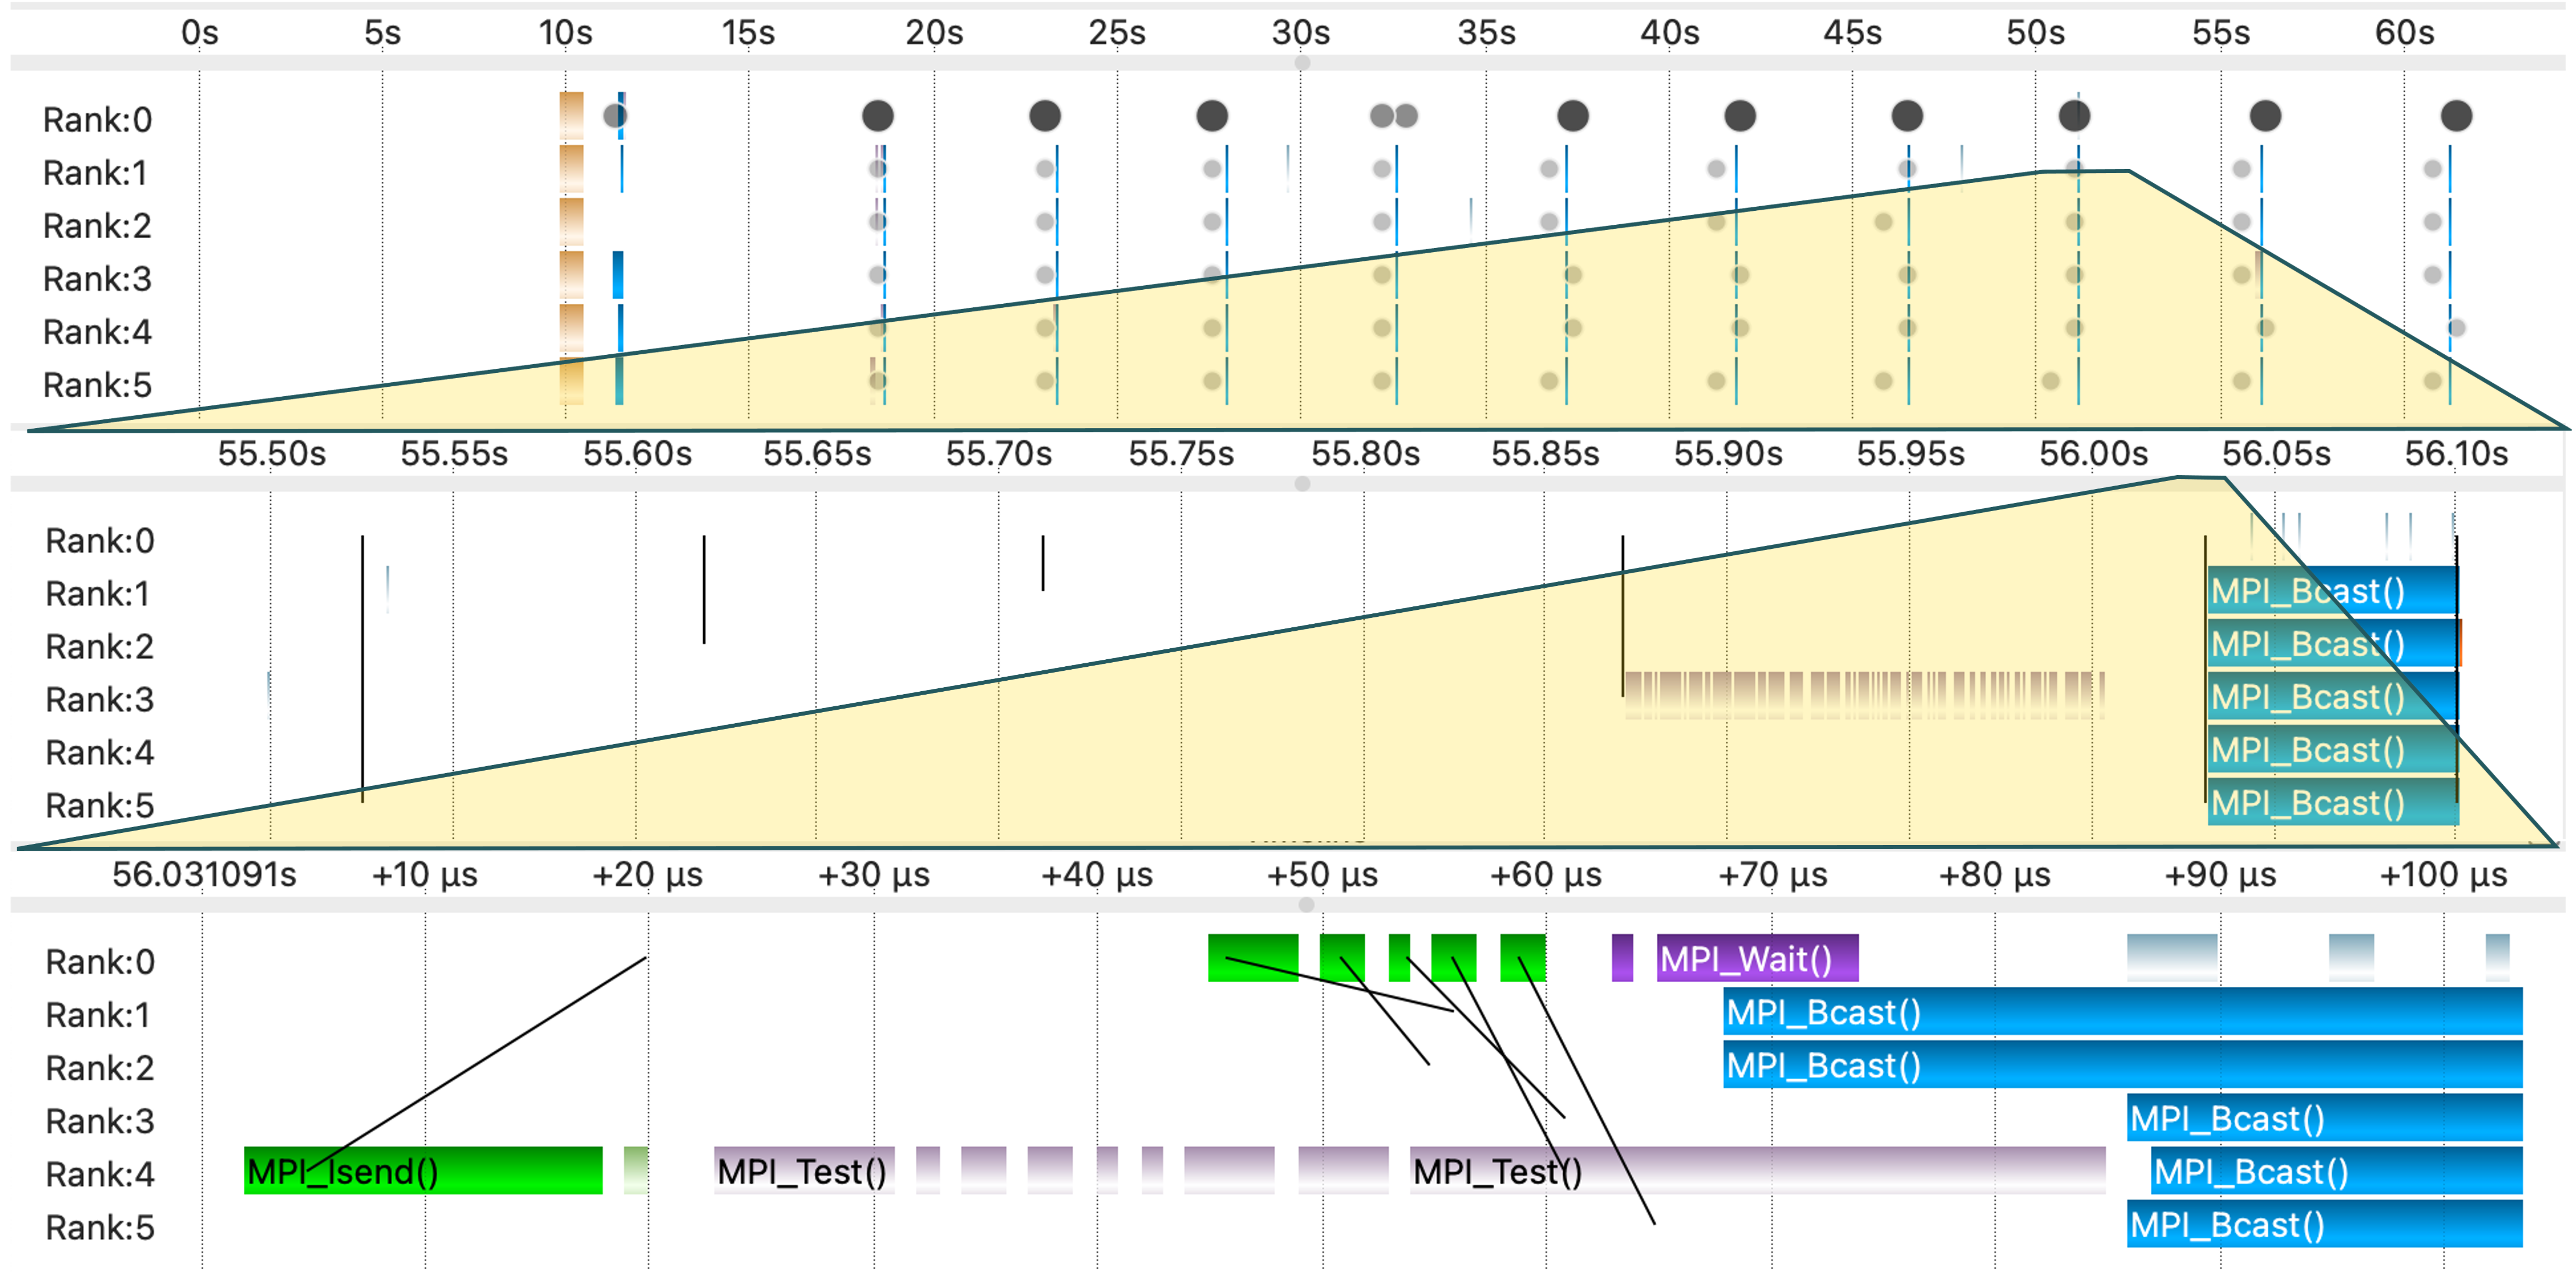This screenshot has height=1272, width=2576.
Task: Select the green MPI_Isend() block on Rank:4
Action: coord(422,1170)
